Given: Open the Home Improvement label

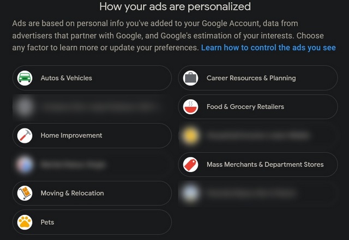Looking at the screenshot, I should [92, 136].
